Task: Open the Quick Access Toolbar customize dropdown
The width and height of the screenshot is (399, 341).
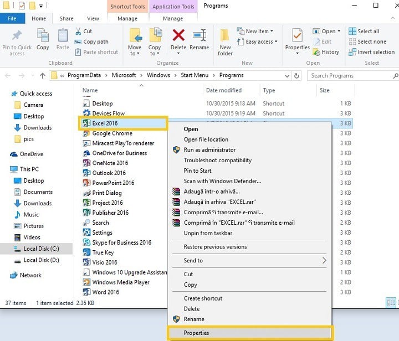Action: (x=41, y=6)
